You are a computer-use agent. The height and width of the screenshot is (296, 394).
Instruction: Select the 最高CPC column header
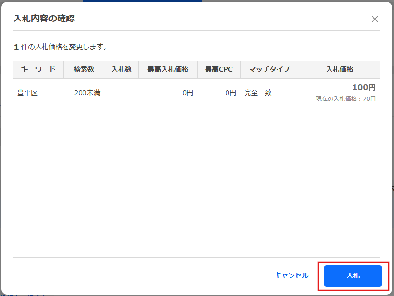(219, 69)
